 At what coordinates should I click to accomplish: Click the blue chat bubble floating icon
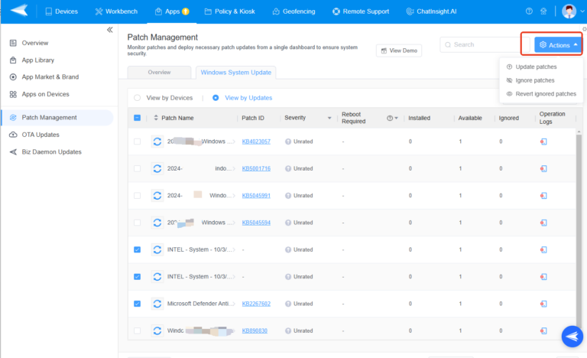coord(571,336)
